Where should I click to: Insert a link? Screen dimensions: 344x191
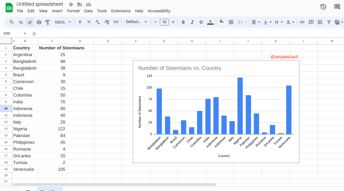coord(302,22)
